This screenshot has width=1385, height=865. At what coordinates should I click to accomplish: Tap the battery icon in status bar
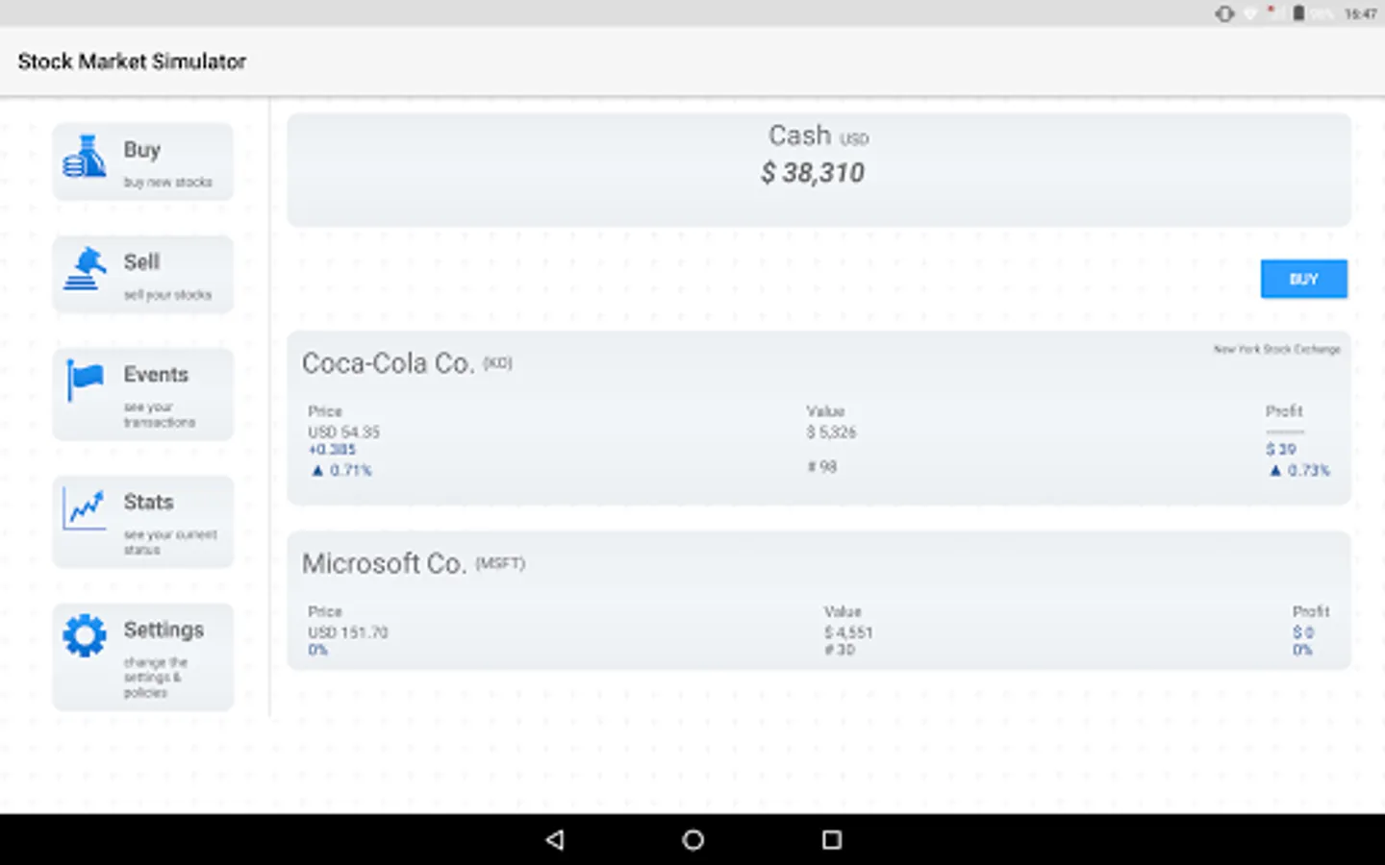pos(1298,13)
